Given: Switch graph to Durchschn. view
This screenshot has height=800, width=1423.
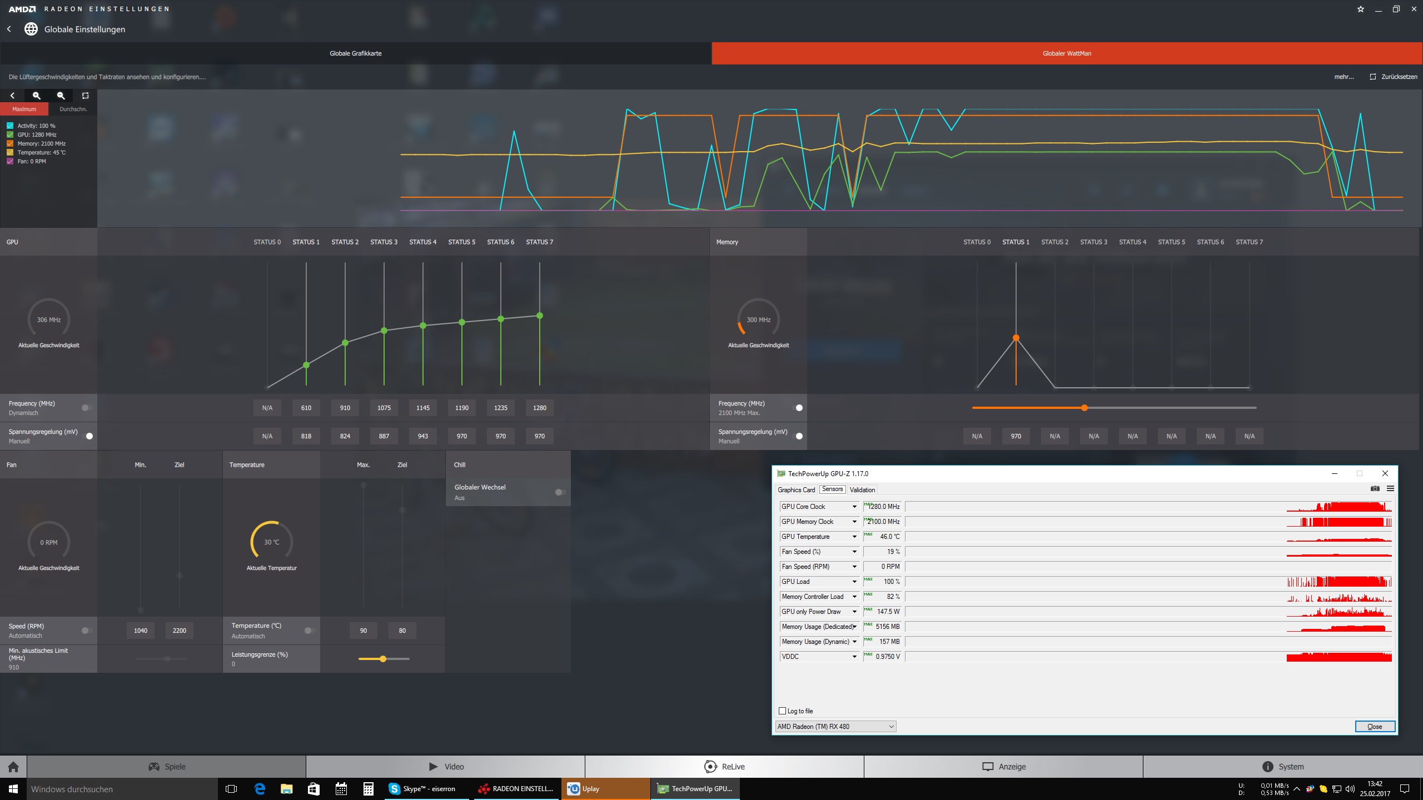Looking at the screenshot, I should pos(73,109).
